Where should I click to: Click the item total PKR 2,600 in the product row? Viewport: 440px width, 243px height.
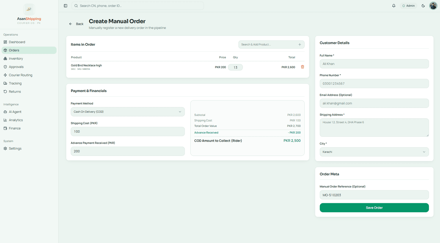tap(288, 67)
